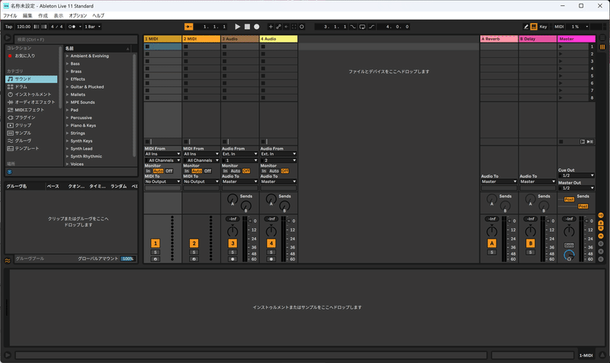This screenshot has height=363, width=610.
Task: Set track 1 MIDI monitor to In
Action: click(148, 171)
